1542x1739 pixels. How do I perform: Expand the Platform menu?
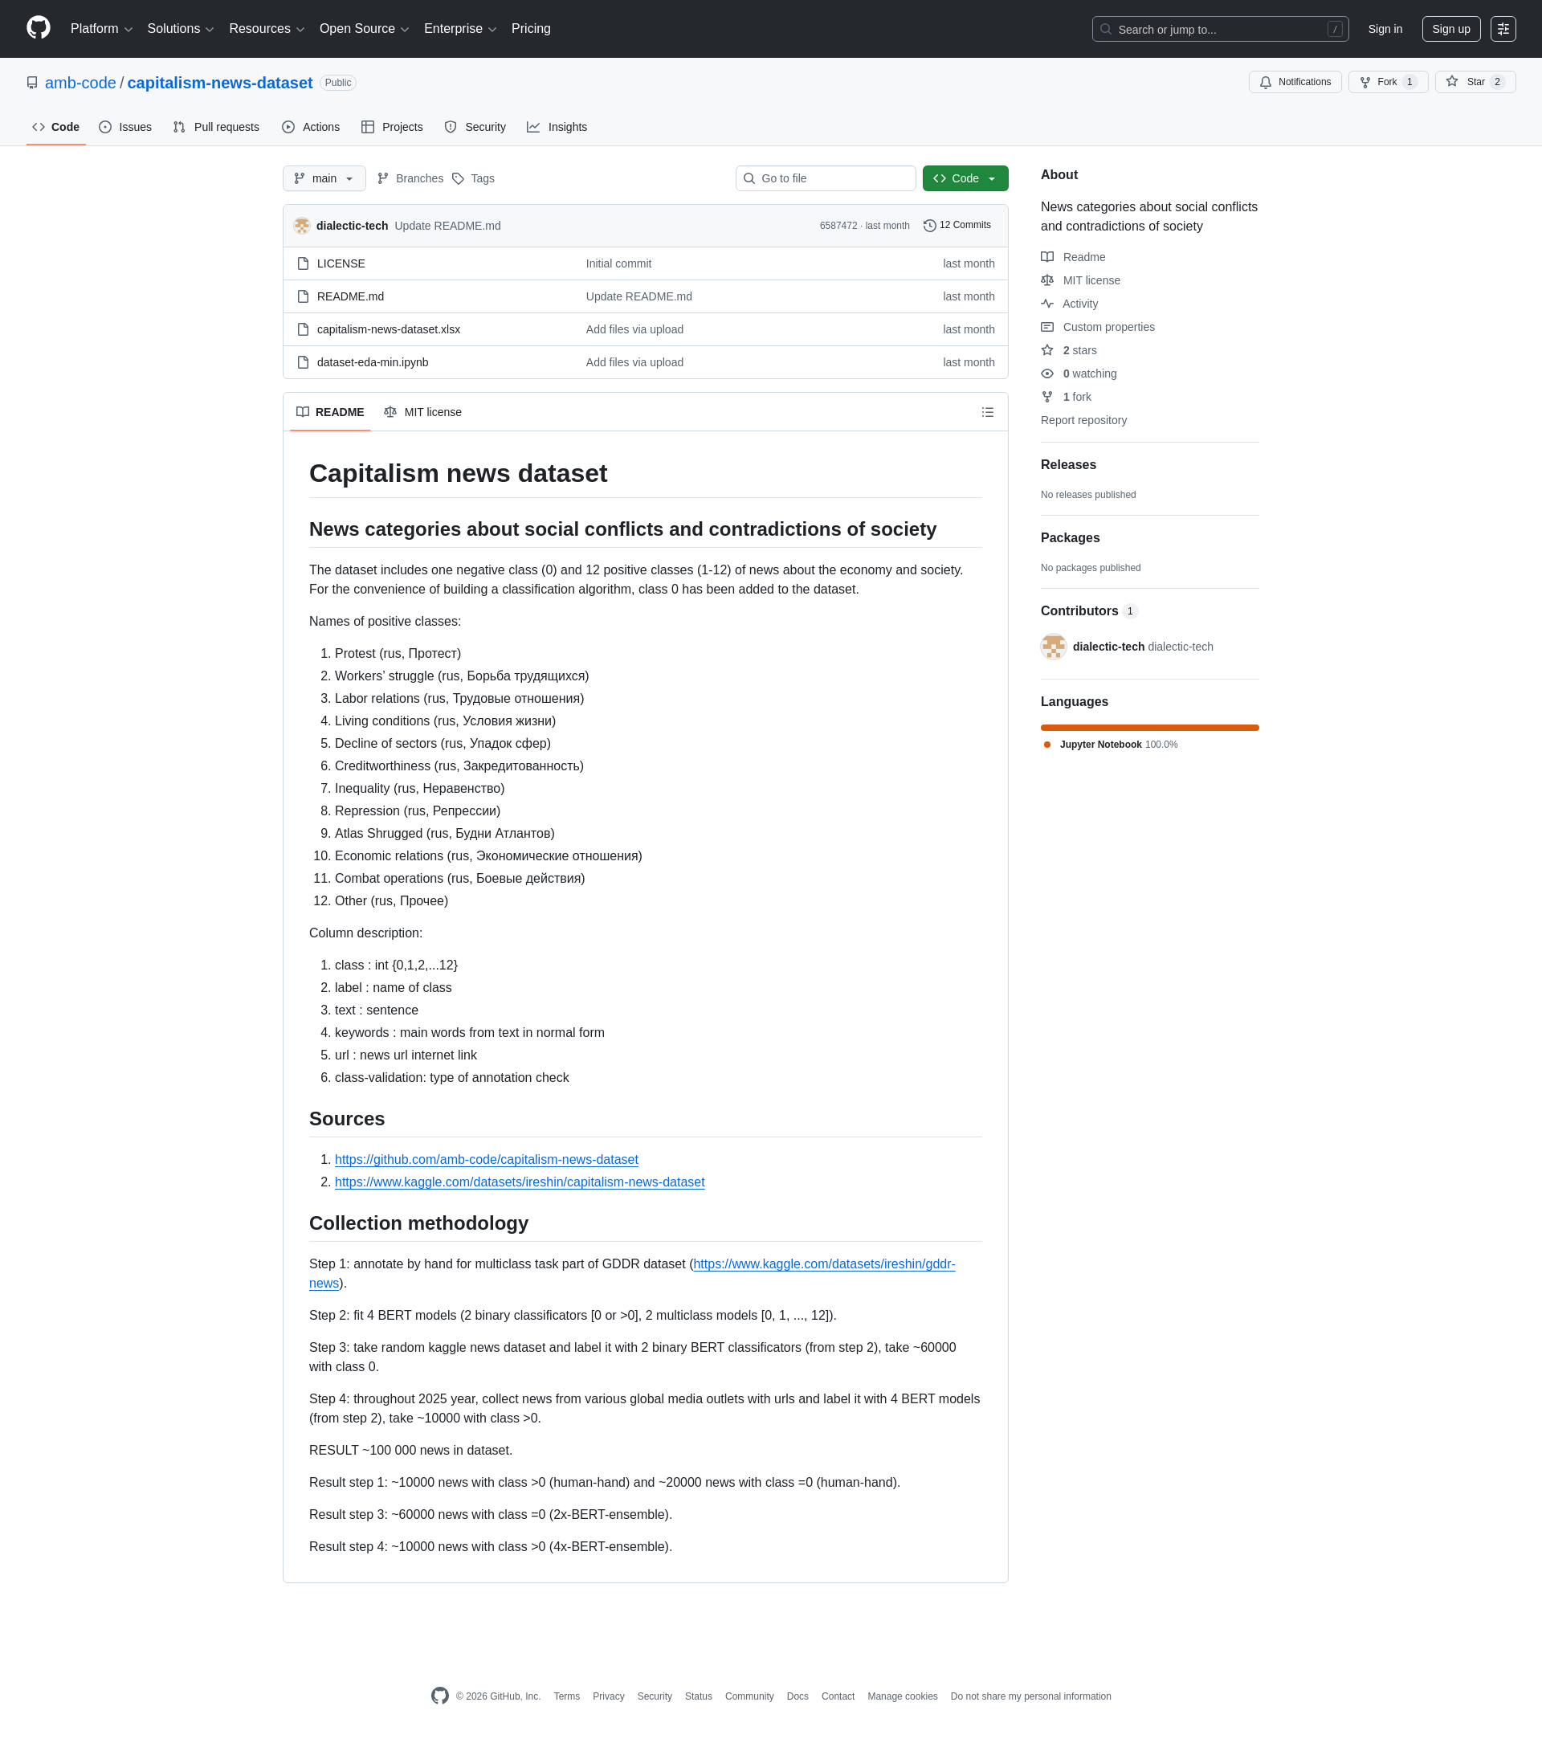coord(101,29)
